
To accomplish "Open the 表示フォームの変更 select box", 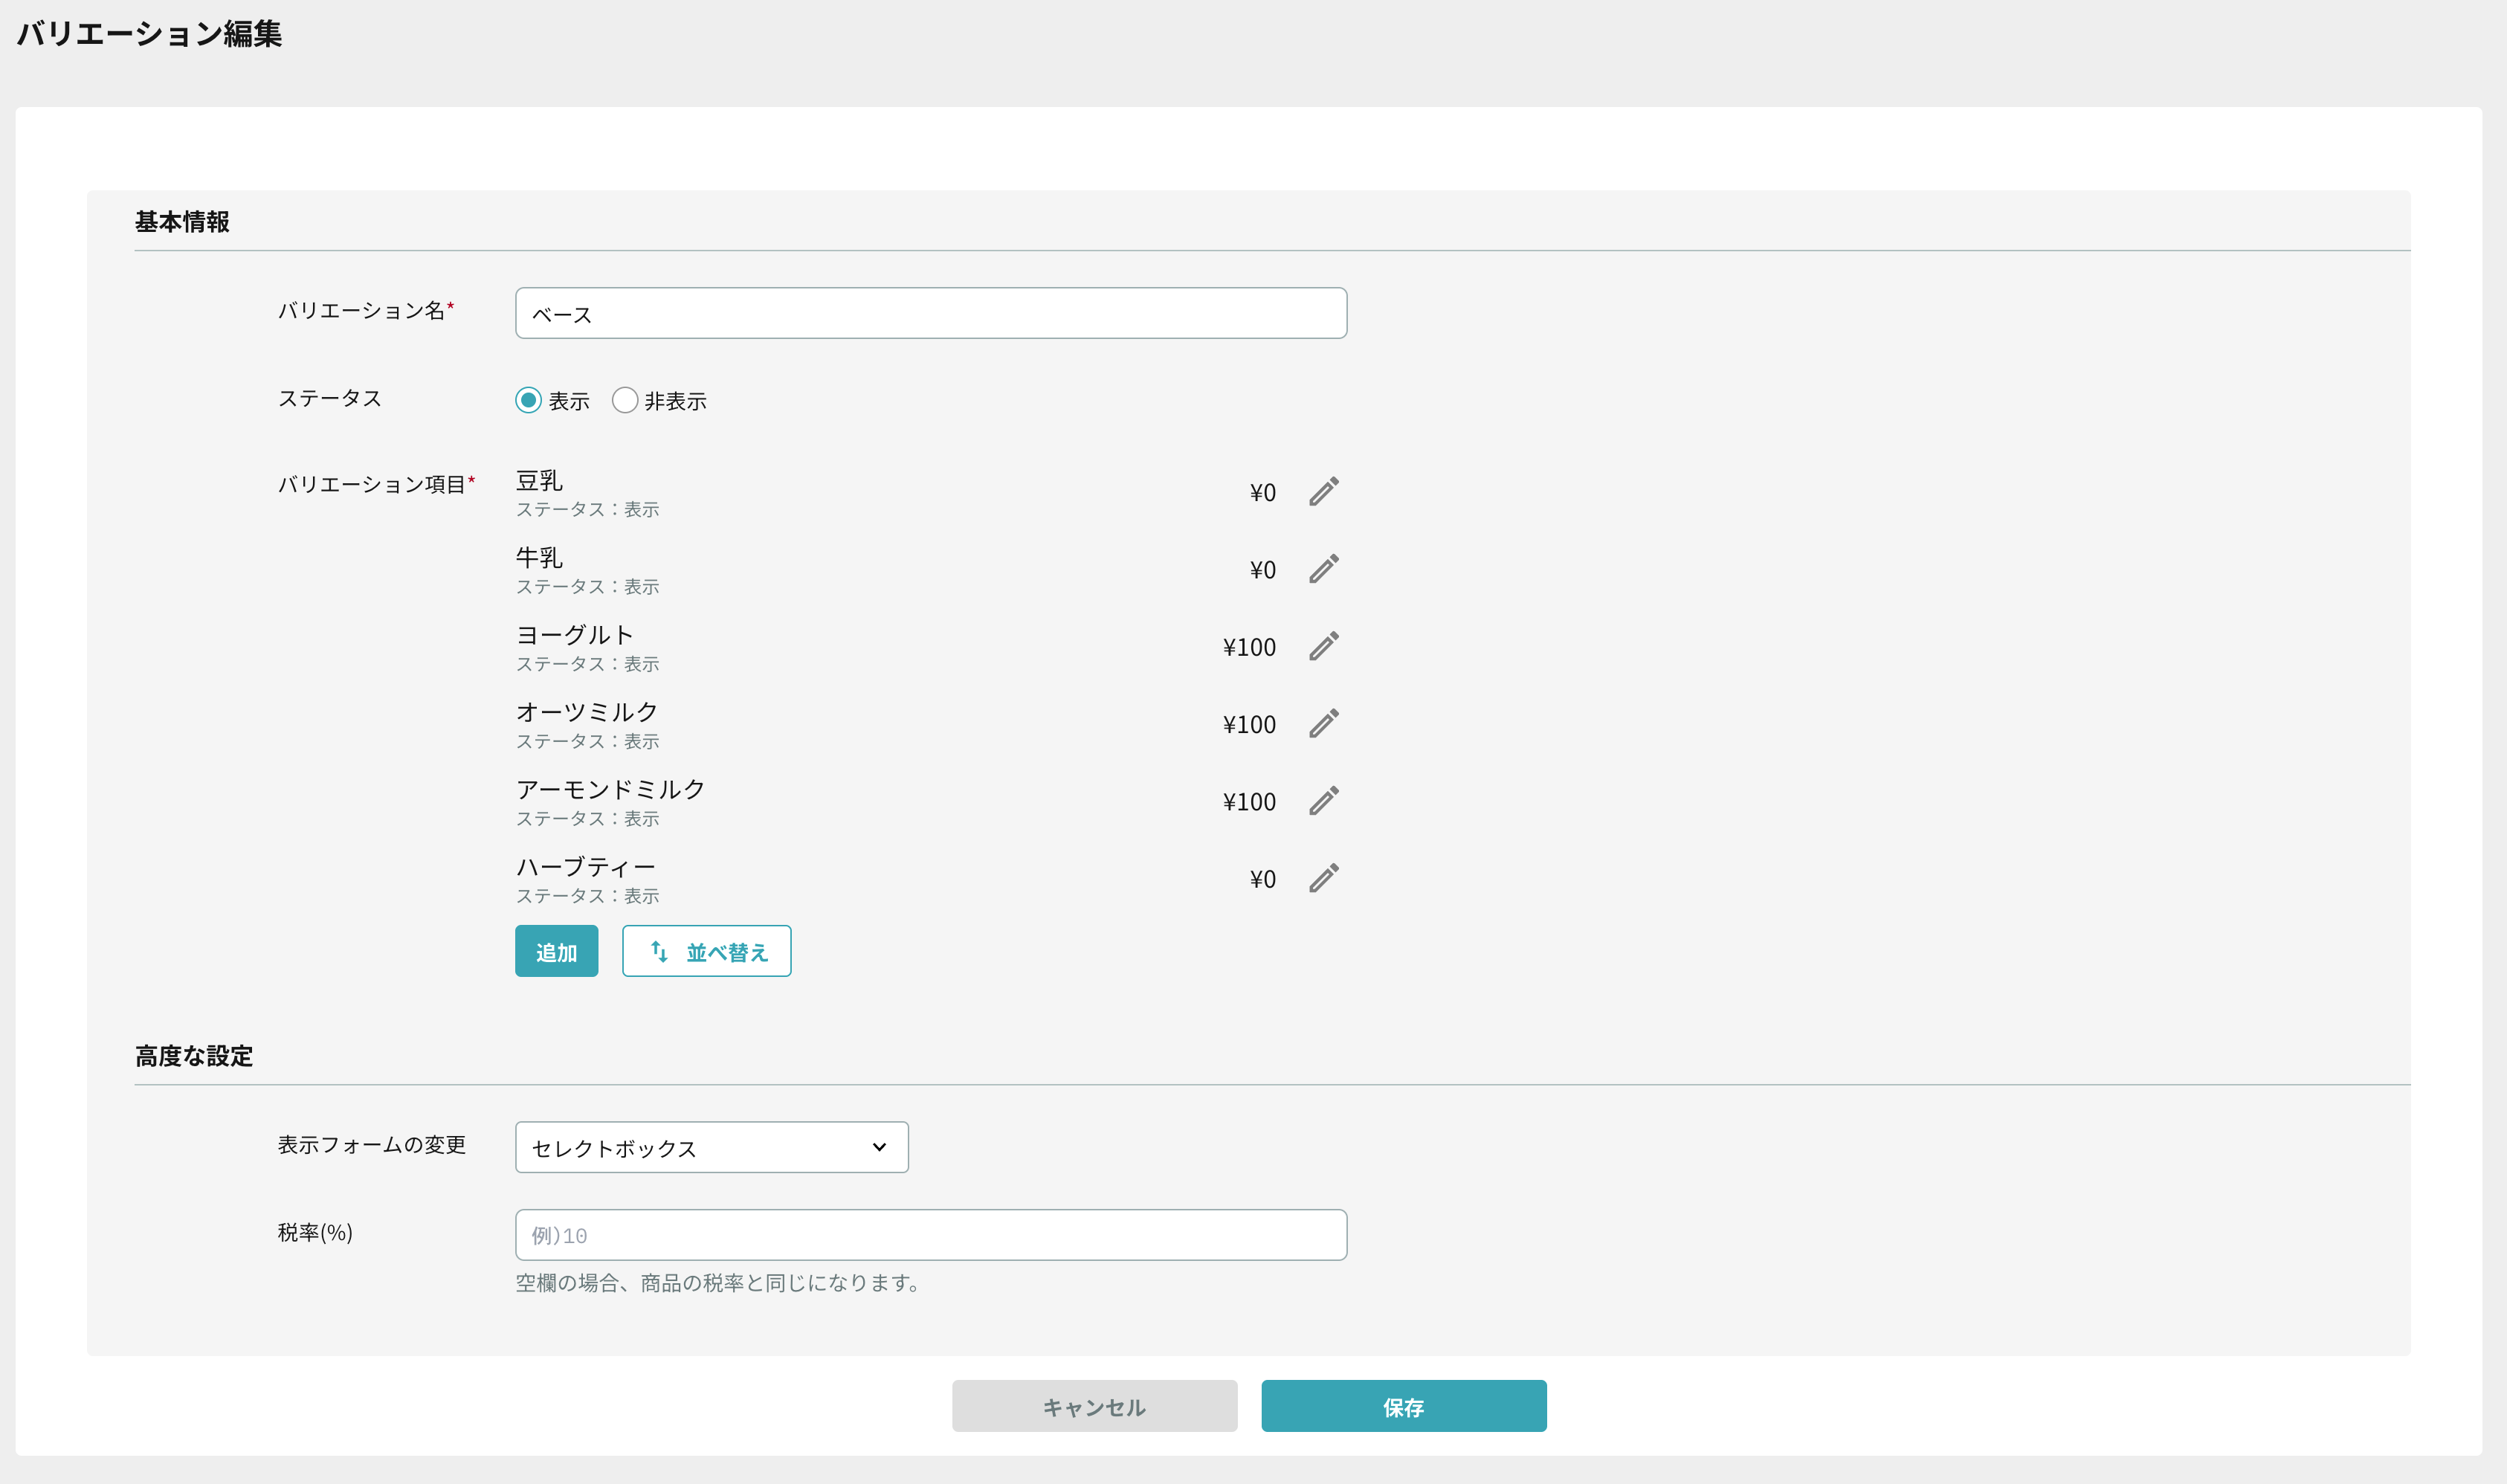I will point(712,1147).
